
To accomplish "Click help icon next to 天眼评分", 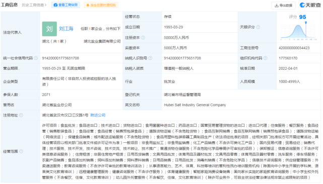I will (x=258, y=27).
